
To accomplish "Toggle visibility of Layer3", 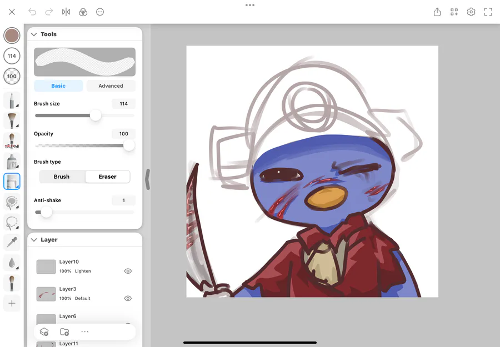I will tap(128, 299).
